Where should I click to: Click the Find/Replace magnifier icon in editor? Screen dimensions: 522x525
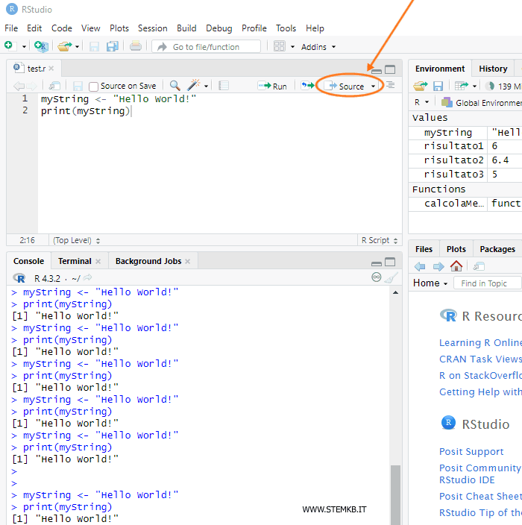[174, 86]
